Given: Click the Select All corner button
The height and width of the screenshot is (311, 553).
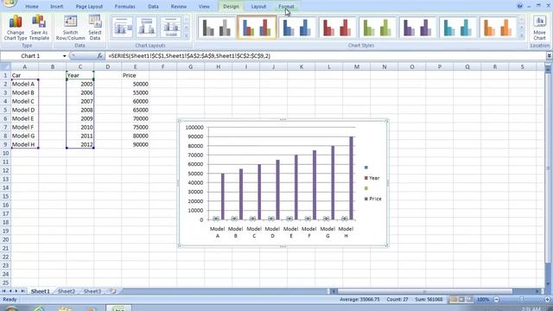Looking at the screenshot, I should 5,67.
